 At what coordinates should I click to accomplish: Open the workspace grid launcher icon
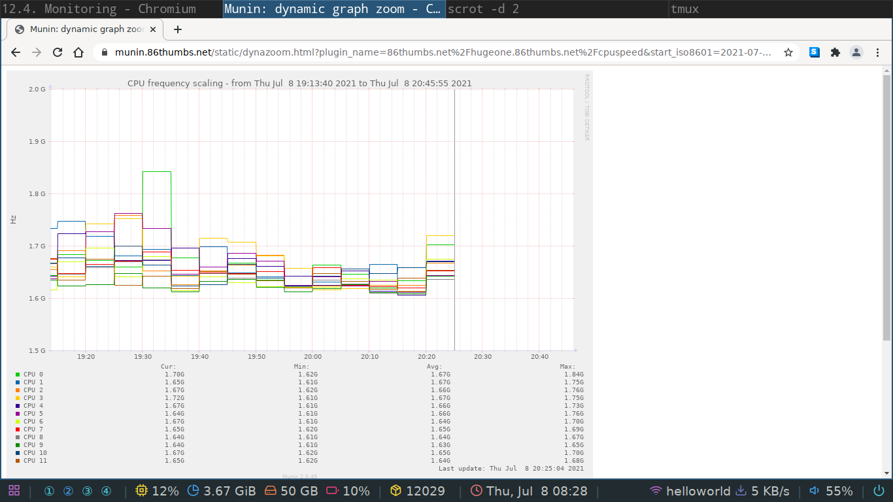(x=14, y=491)
